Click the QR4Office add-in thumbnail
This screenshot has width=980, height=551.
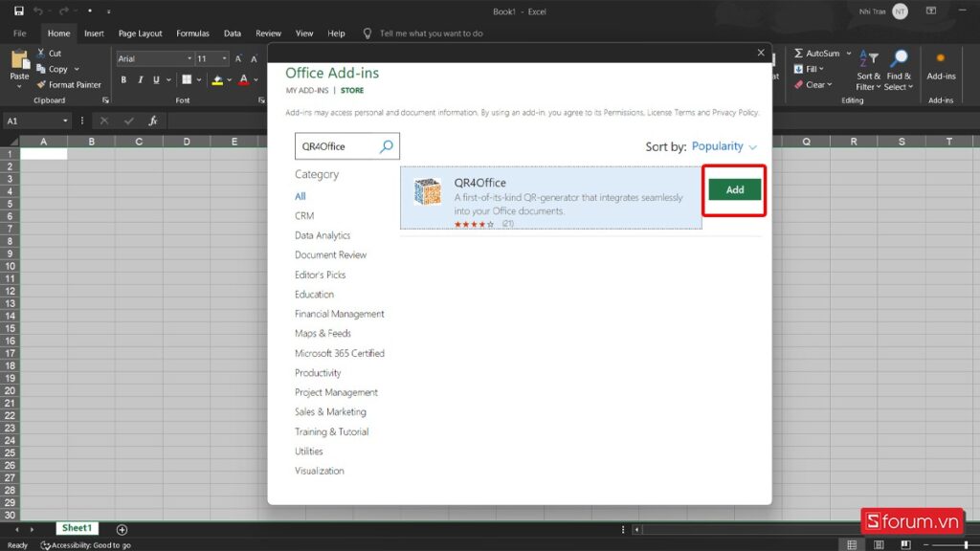[428, 191]
